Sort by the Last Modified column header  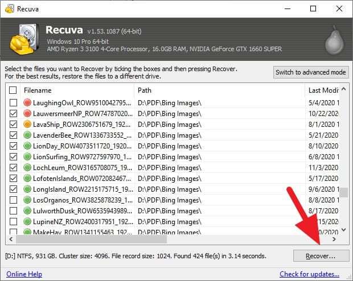point(322,90)
